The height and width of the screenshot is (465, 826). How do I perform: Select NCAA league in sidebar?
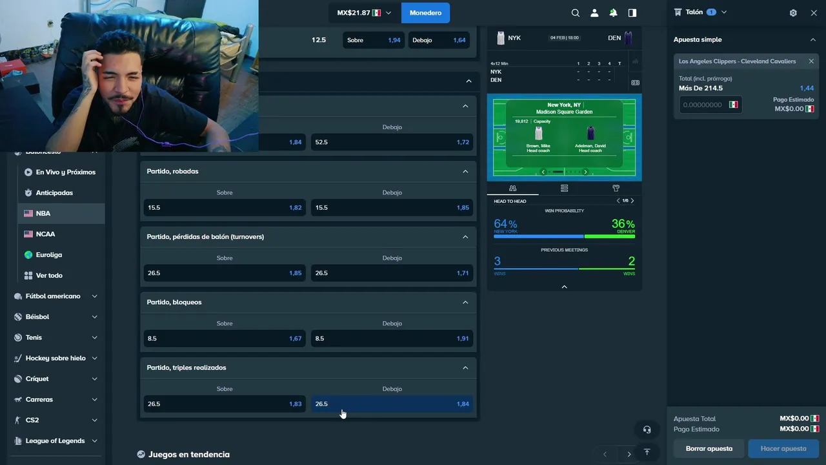[61, 234]
